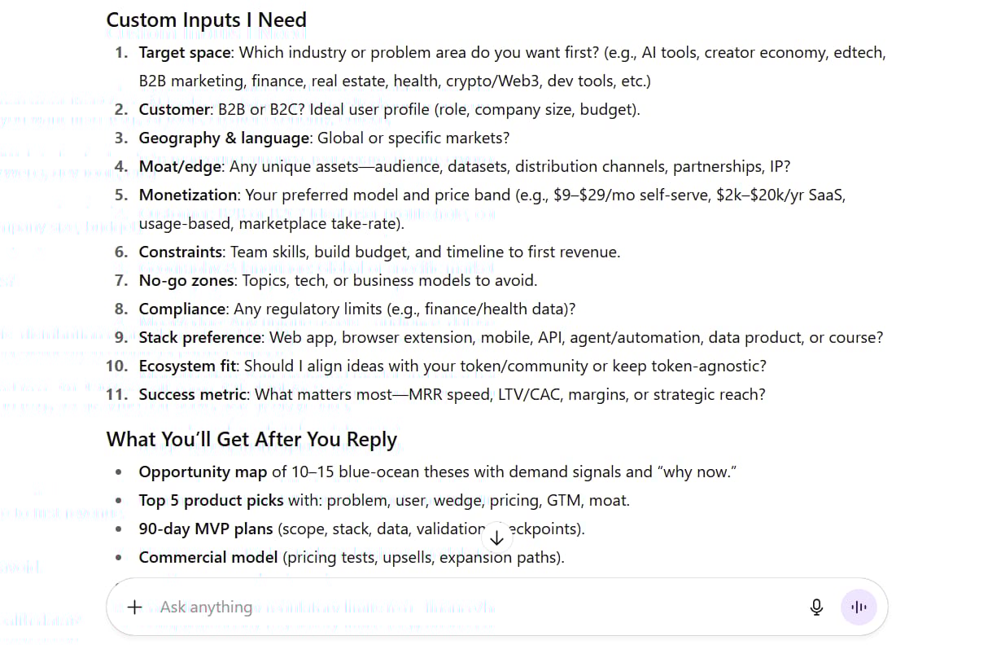The height and width of the screenshot is (645, 988).
Task: Click the scroll-to-bottom down arrow button
Action: point(497,537)
